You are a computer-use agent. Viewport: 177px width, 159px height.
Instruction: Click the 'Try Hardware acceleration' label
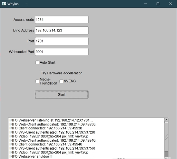[62, 73]
